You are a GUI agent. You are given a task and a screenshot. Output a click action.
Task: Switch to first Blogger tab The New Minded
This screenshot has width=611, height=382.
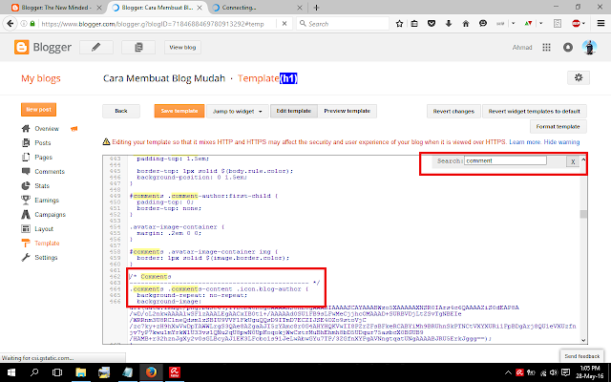(x=57, y=8)
